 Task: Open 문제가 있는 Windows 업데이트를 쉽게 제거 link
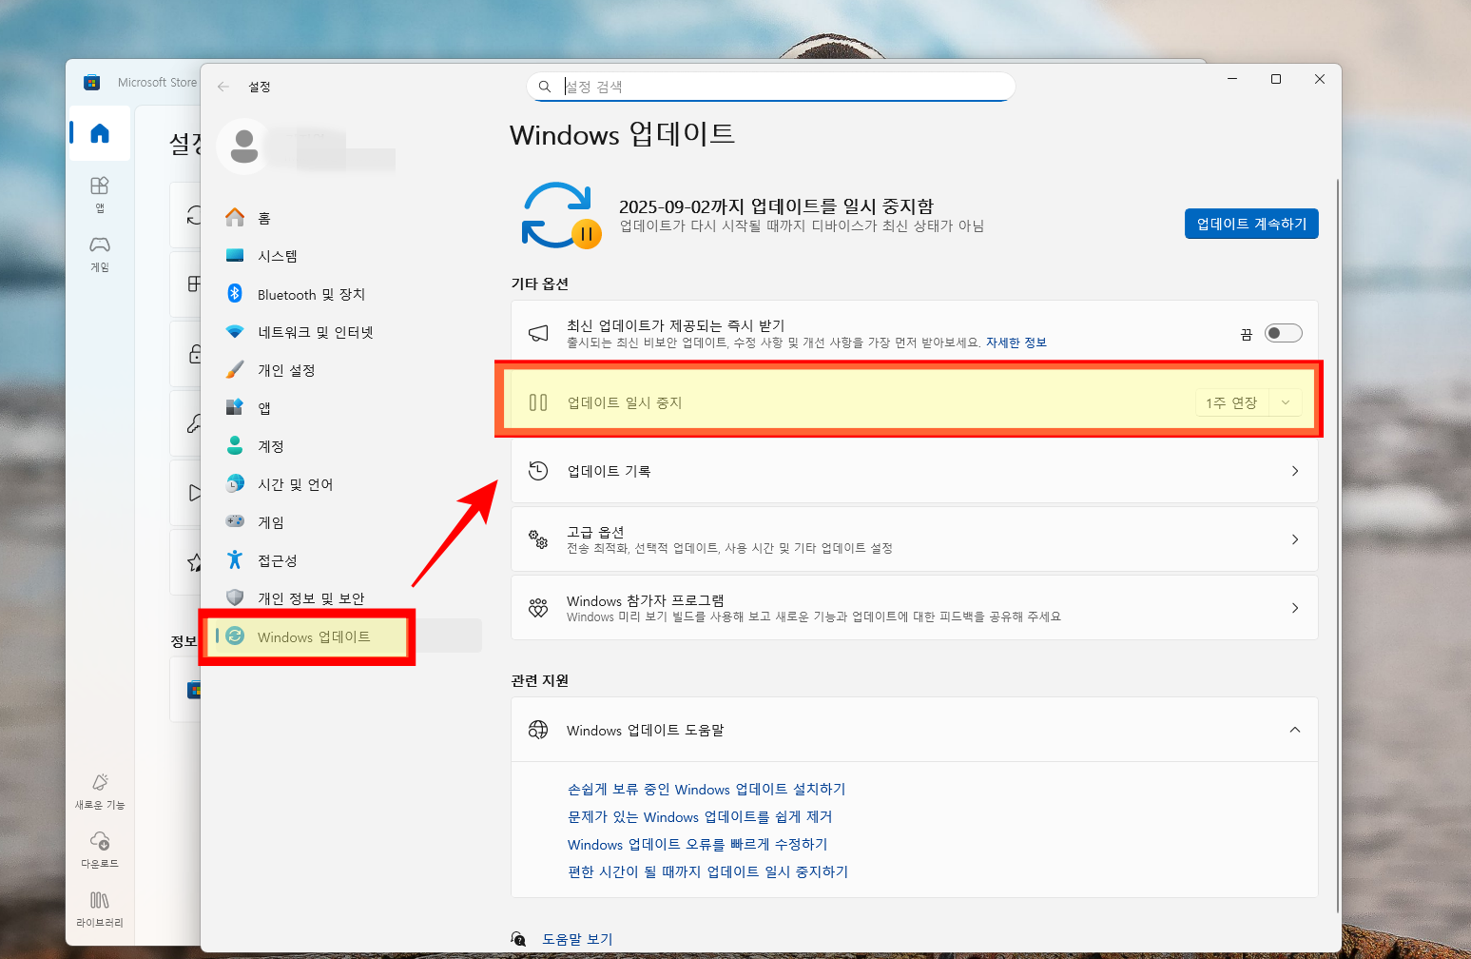(700, 817)
